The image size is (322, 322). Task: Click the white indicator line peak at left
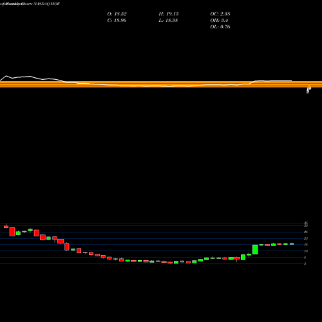click(6, 76)
